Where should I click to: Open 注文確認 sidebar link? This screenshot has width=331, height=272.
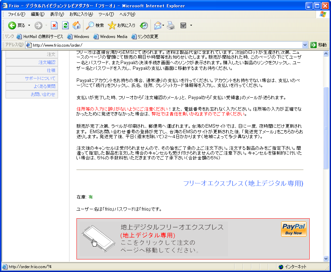[x=32, y=62]
